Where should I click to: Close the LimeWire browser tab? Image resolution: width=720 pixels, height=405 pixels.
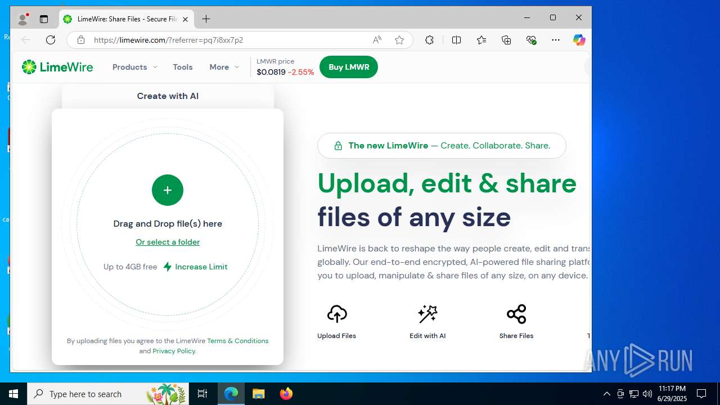coord(185,19)
